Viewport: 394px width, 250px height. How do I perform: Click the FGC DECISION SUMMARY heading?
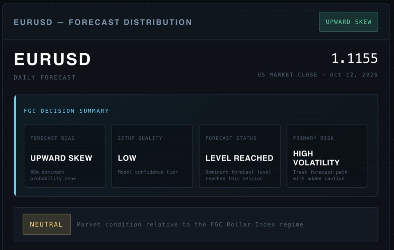[x=66, y=111]
